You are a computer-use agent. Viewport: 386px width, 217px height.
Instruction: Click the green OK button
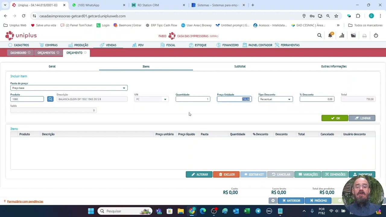point(335,118)
